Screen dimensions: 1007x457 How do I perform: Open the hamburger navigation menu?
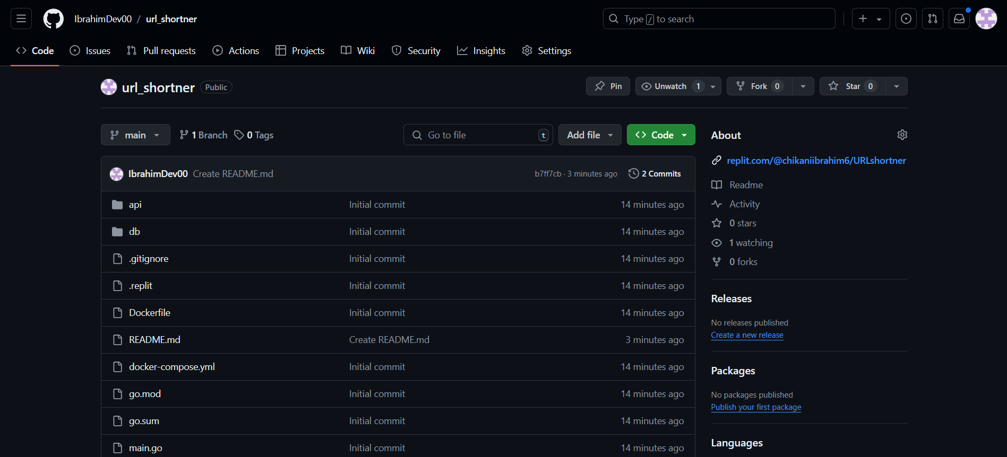(x=21, y=19)
